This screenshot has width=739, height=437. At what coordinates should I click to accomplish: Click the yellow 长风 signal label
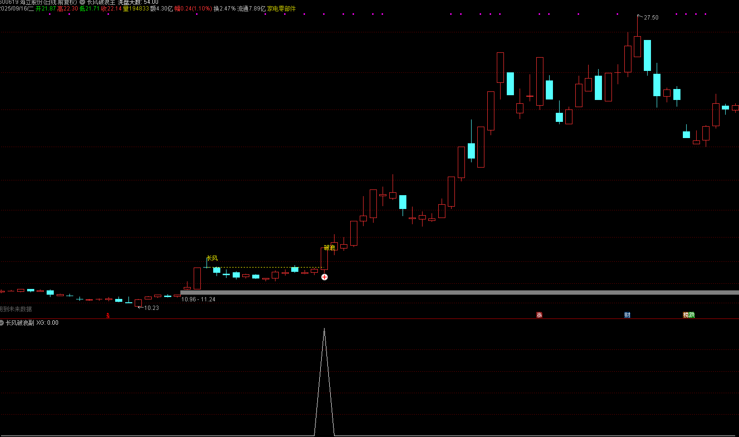click(212, 258)
